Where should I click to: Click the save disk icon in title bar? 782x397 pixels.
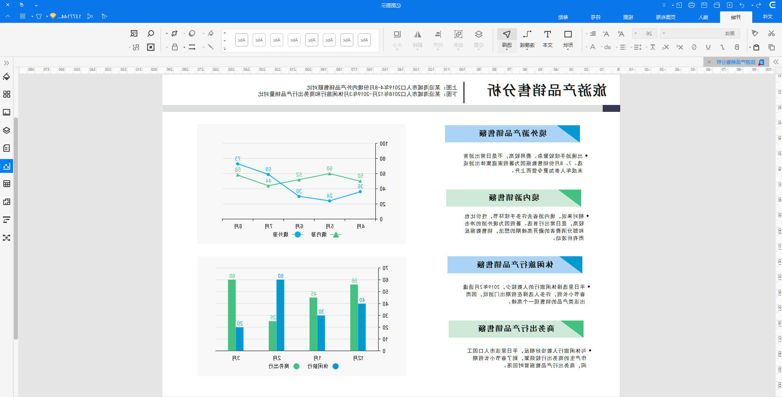point(704,5)
